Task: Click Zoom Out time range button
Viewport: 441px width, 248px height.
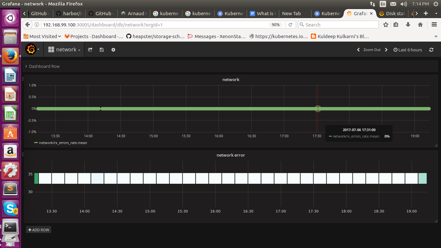Action: click(372, 50)
